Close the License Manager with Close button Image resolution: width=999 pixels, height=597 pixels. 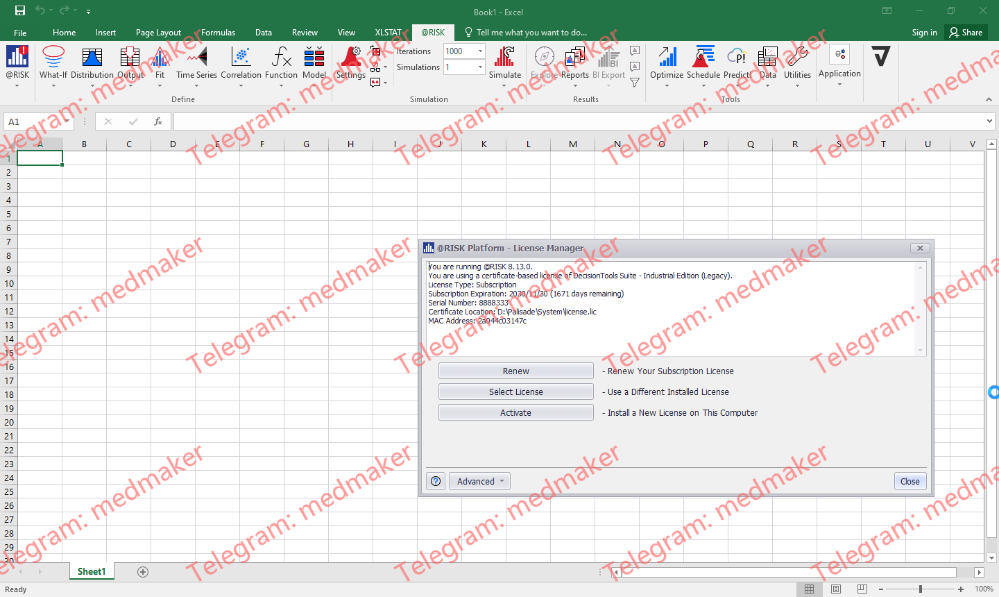pos(910,481)
